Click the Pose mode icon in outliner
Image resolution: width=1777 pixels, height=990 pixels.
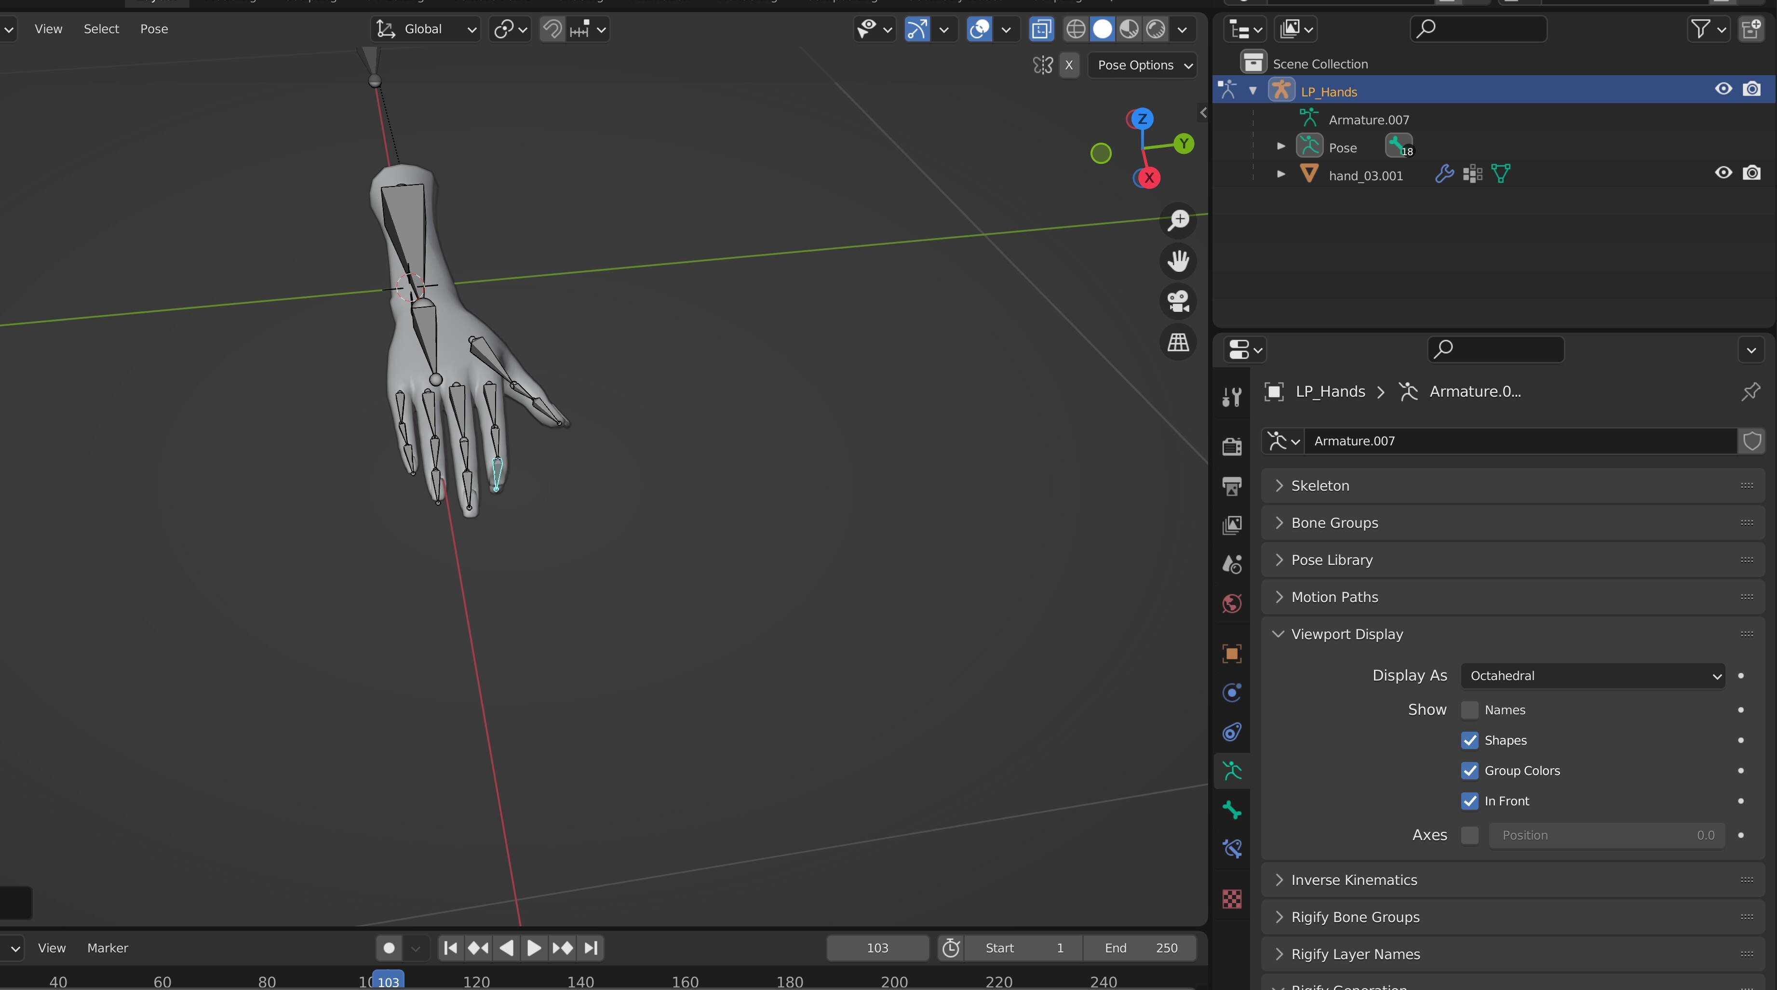pyautogui.click(x=1310, y=147)
